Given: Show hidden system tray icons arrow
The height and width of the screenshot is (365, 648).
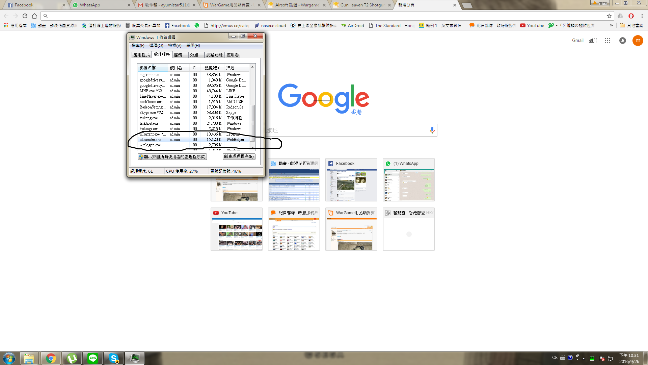Looking at the screenshot, I should point(584,358).
